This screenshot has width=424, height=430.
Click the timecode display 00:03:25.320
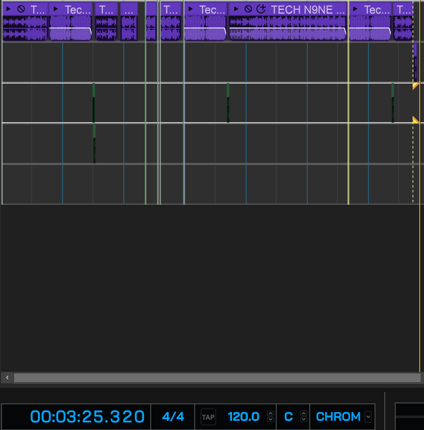88,417
